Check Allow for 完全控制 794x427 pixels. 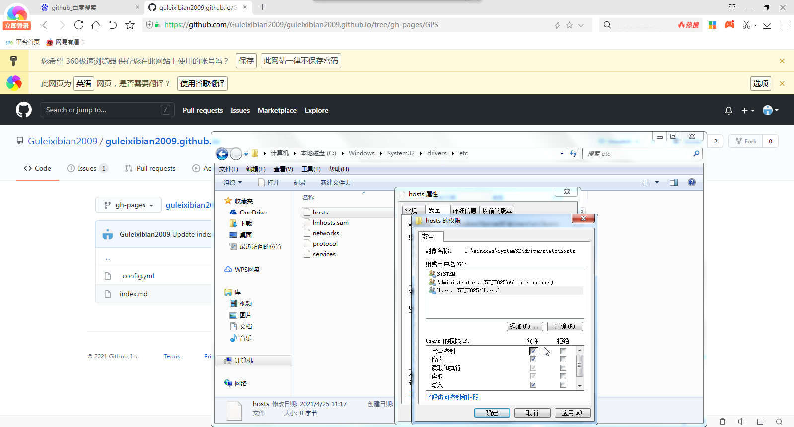tap(533, 351)
